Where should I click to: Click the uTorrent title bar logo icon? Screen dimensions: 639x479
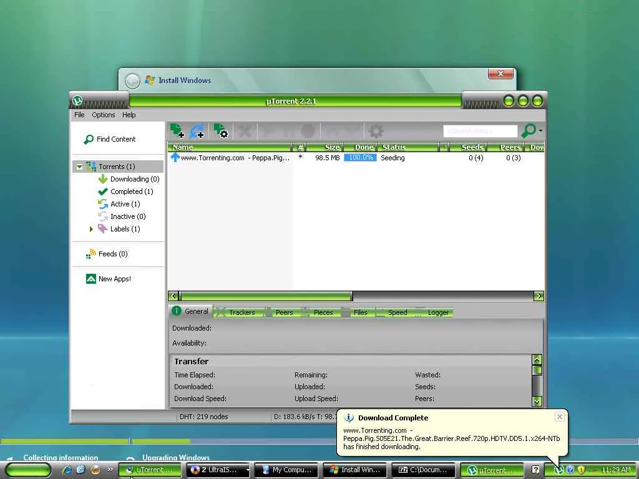[77, 101]
